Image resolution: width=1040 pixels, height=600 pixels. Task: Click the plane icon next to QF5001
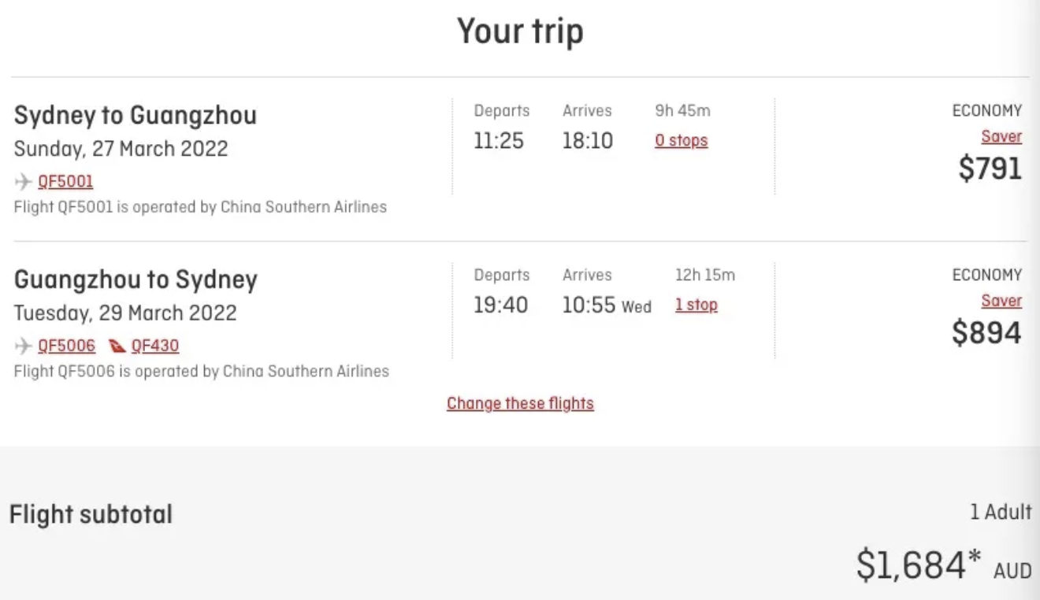(24, 182)
